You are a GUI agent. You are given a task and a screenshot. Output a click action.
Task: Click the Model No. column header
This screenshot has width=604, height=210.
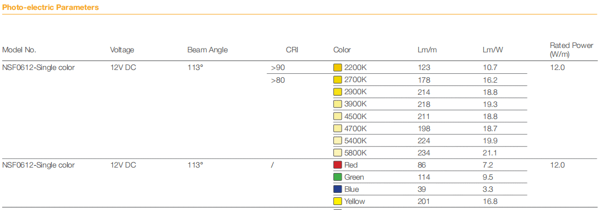tap(19, 50)
